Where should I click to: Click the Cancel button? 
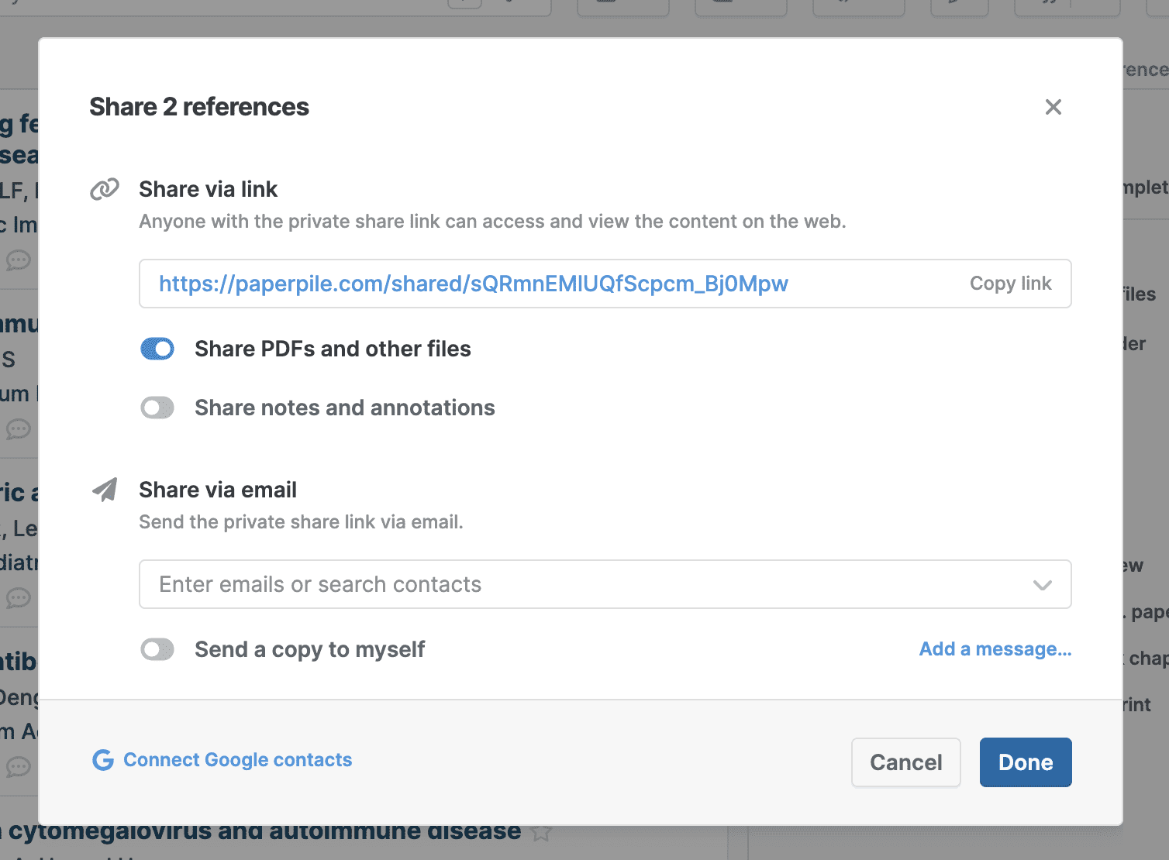tap(905, 762)
